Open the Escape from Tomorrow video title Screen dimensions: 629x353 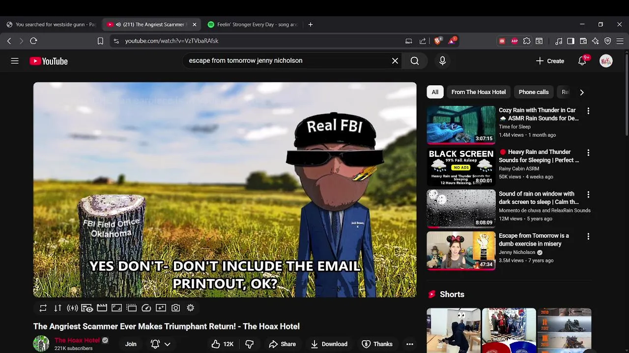[534, 240]
